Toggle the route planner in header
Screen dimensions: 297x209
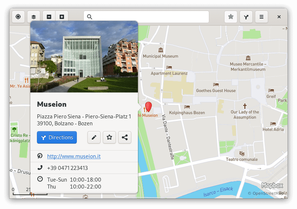246,17
